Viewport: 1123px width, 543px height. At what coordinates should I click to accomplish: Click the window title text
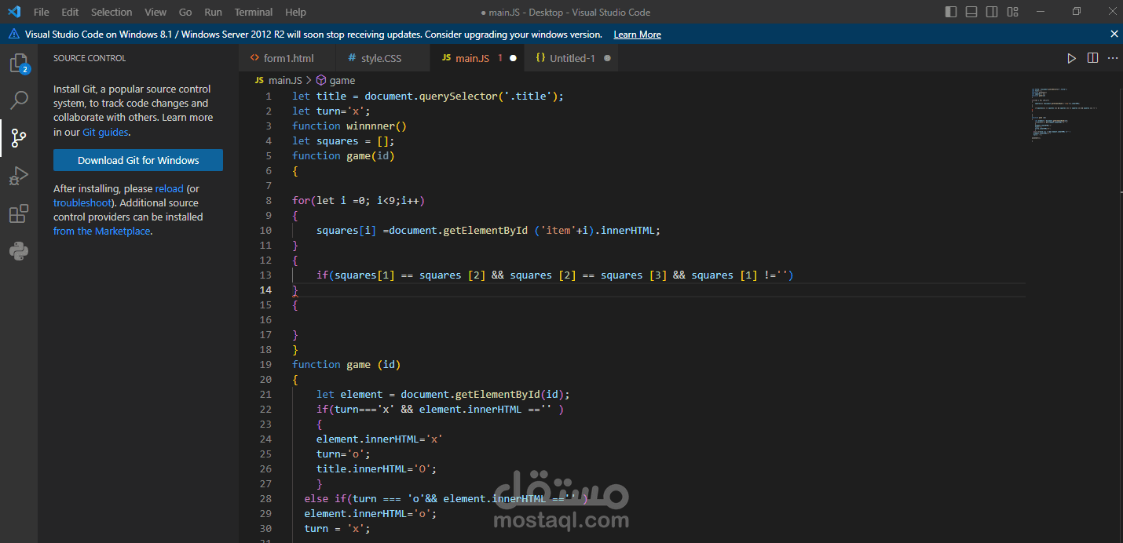(x=565, y=12)
